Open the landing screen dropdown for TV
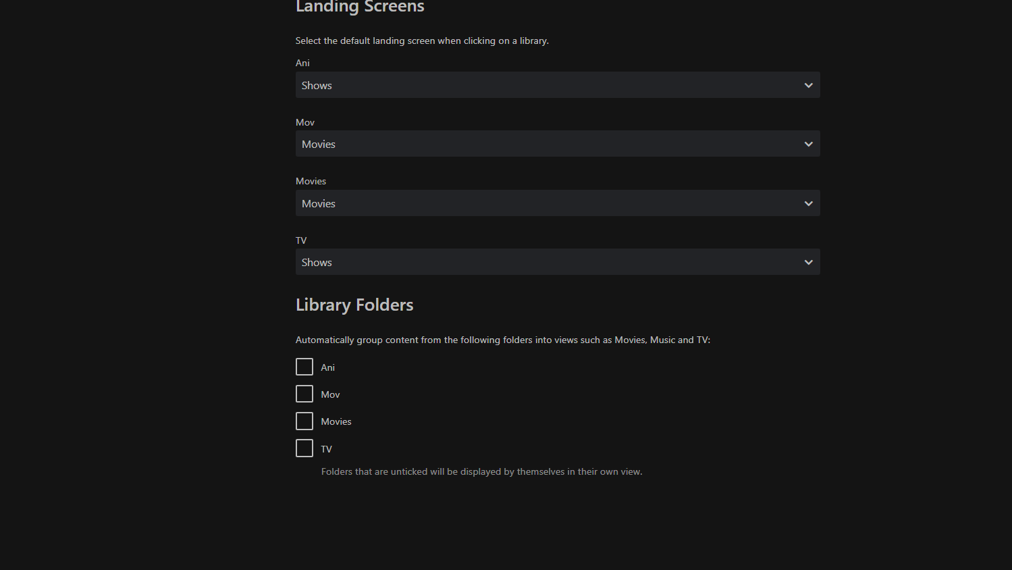This screenshot has height=570, width=1012. click(557, 262)
